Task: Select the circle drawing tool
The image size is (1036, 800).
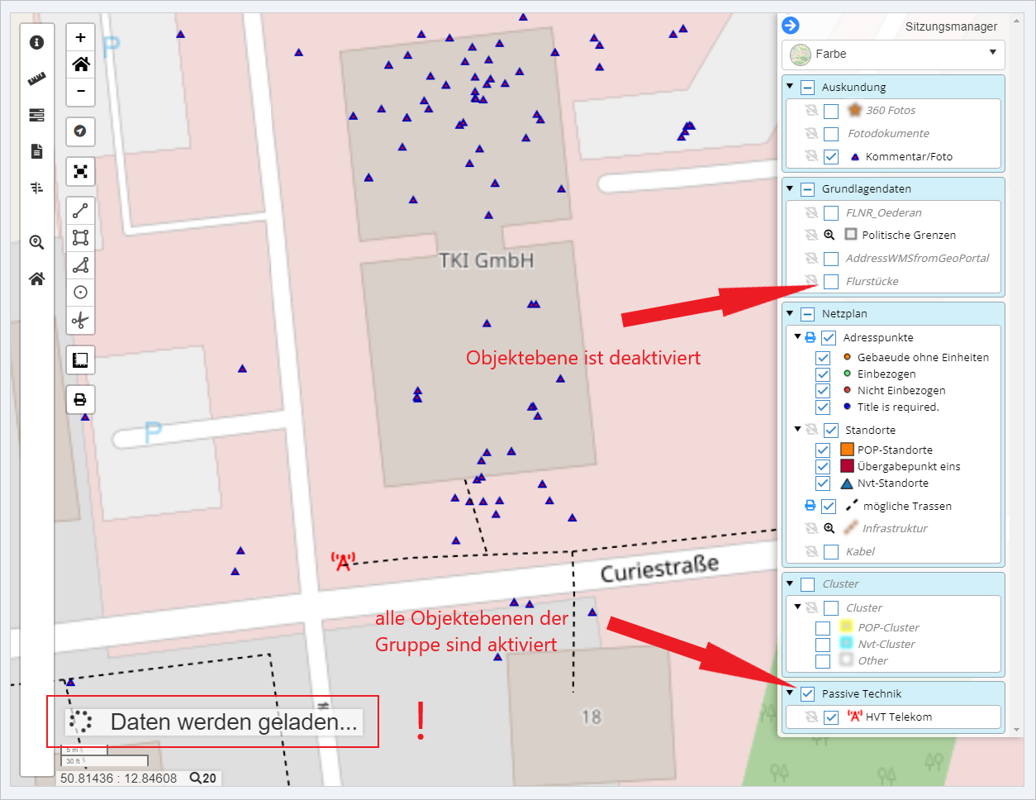Action: 80,293
